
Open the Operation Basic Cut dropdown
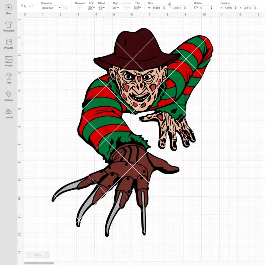(x=51, y=8)
